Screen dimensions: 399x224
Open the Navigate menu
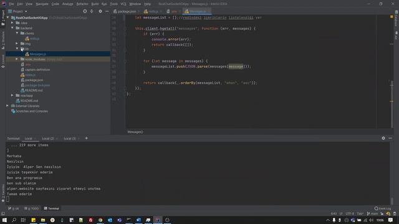[42, 4]
